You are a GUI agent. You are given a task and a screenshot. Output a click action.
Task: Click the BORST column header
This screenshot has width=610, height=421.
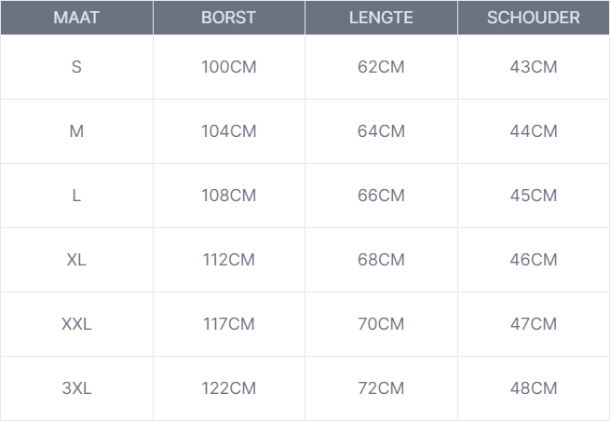tap(228, 18)
